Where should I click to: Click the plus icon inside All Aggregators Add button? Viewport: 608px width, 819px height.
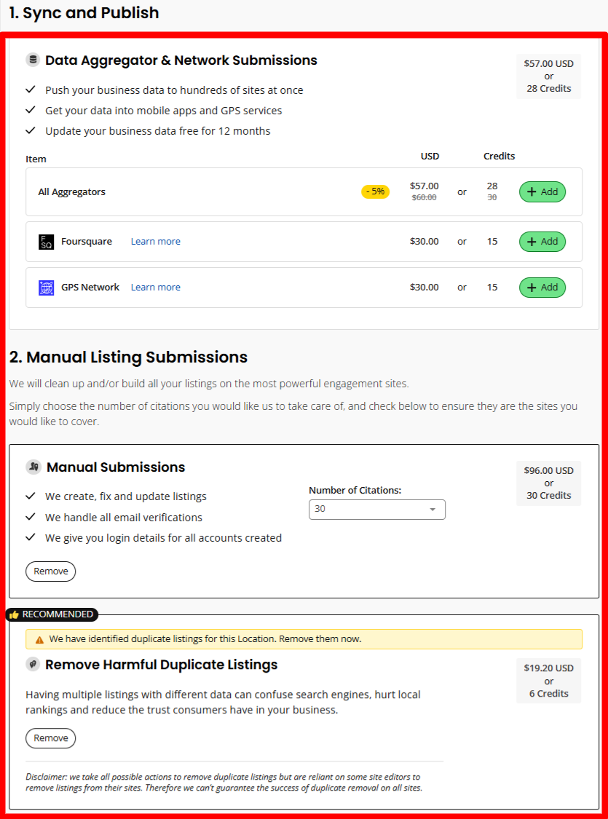pyautogui.click(x=532, y=191)
